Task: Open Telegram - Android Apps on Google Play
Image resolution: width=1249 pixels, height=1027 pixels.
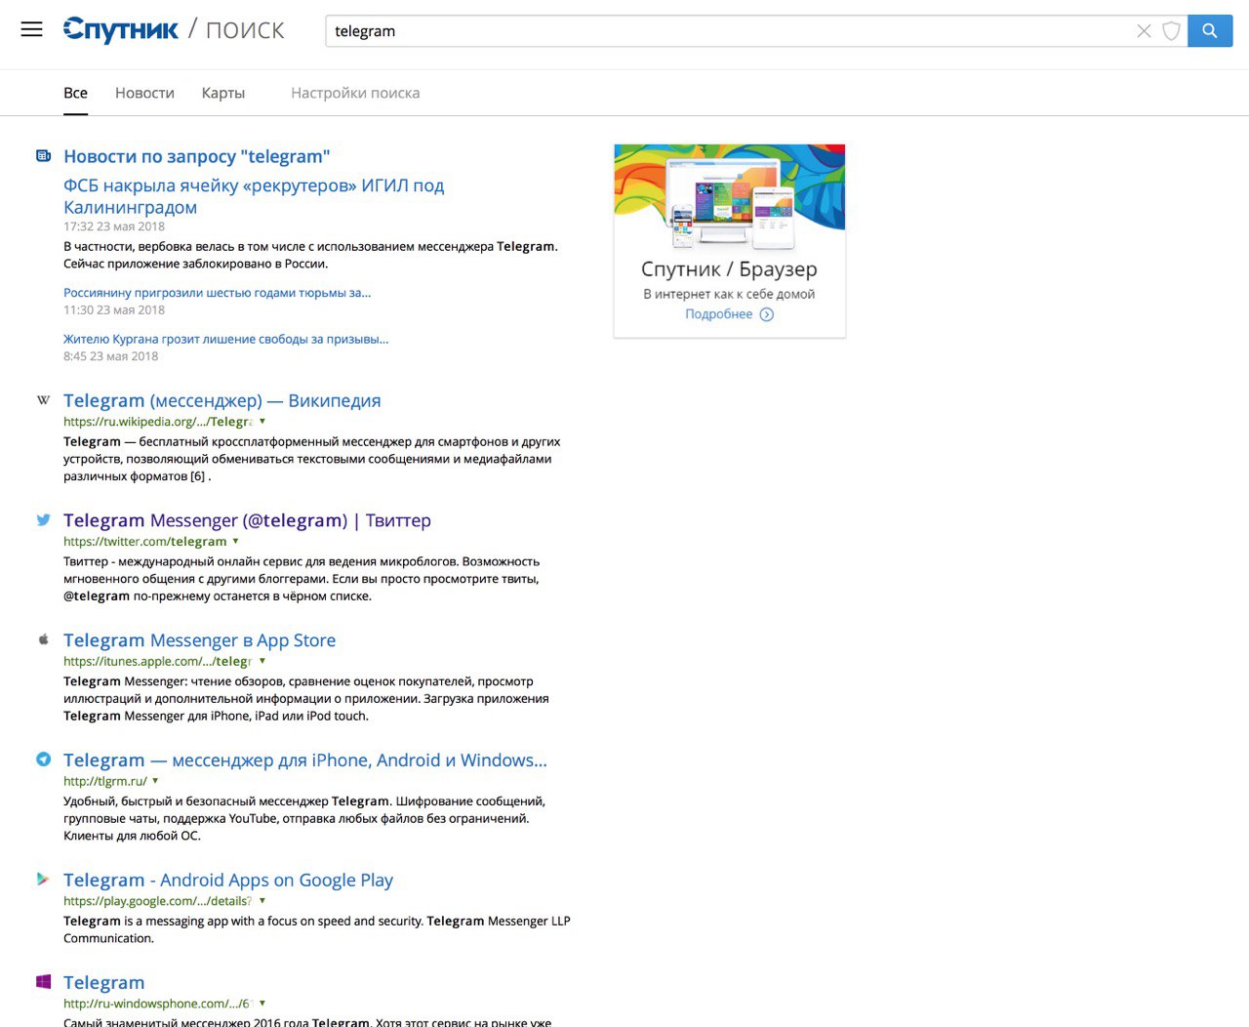Action: tap(228, 881)
